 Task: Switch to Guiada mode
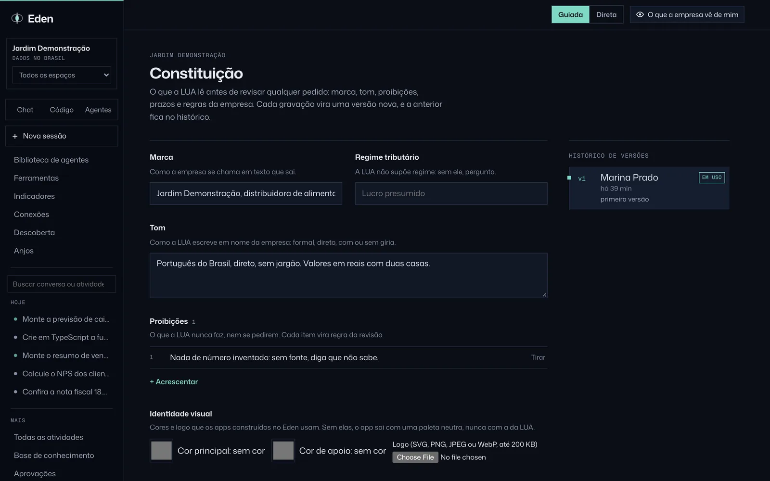pos(570,14)
